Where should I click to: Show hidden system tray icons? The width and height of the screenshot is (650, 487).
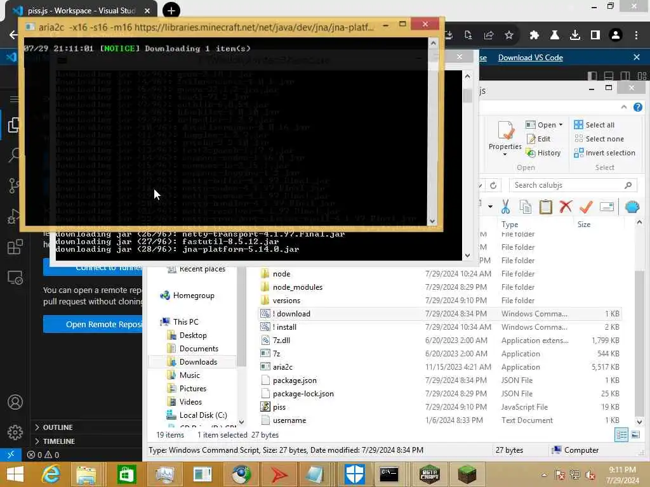[544, 475]
